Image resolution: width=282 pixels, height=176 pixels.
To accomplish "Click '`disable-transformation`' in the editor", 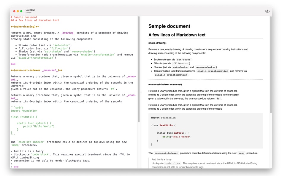I will click(37, 58).
